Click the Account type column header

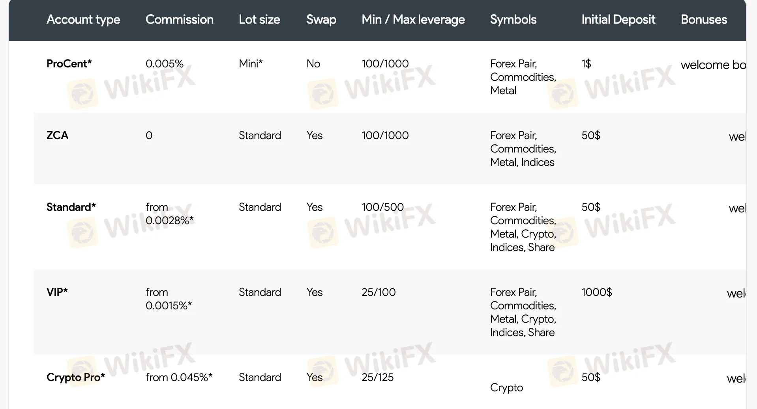coord(83,20)
